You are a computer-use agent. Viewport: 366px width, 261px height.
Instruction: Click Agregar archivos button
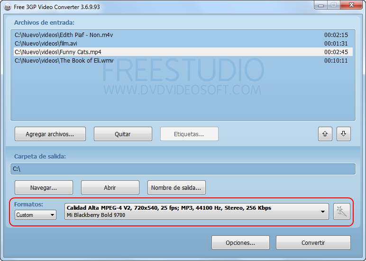tap(50, 134)
